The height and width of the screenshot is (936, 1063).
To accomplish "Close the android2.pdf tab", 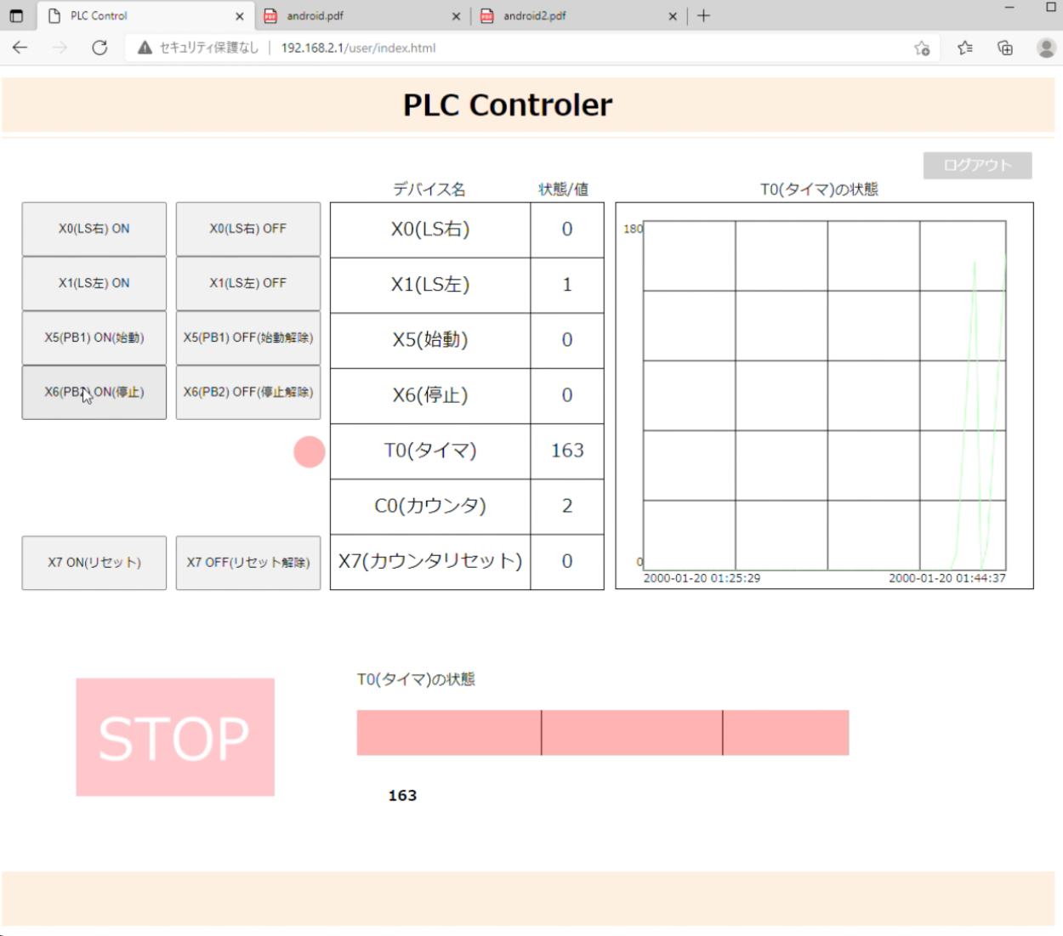I will (673, 16).
